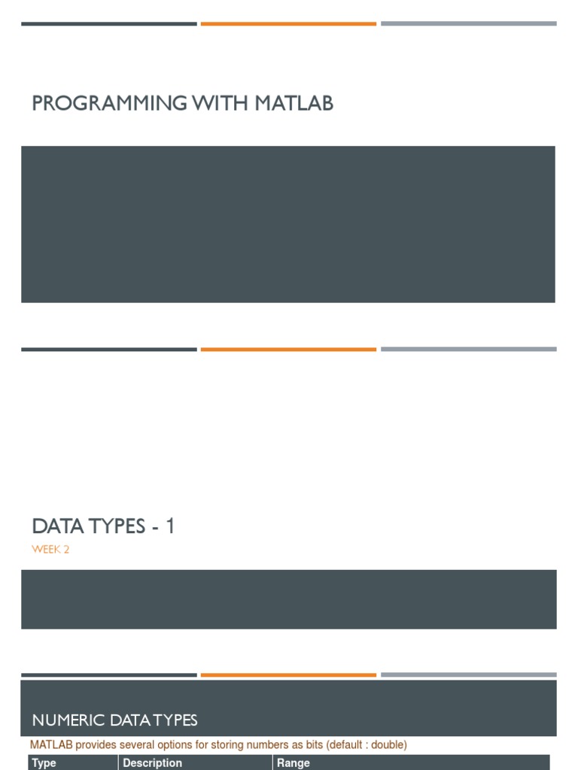
Task: Click the dark bar above Numeric Data Types
Action: pyautogui.click(x=109, y=675)
